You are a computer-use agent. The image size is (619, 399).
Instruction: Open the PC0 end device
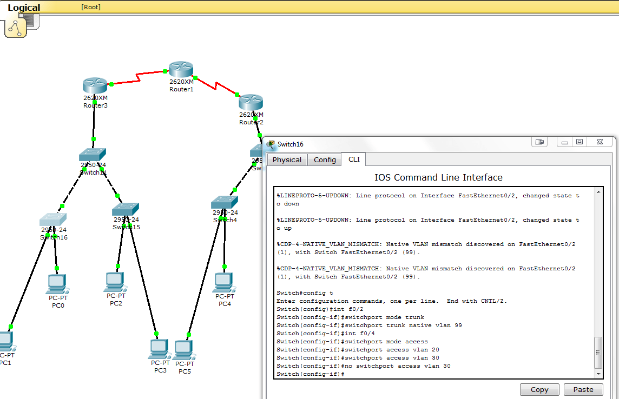coord(57,282)
